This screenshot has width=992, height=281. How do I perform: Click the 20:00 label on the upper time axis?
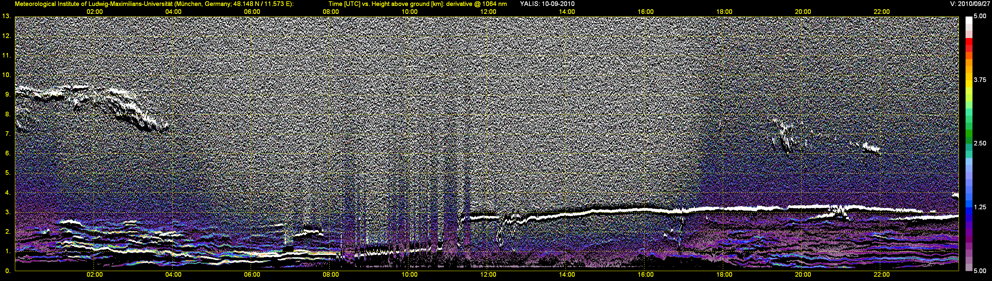803,12
